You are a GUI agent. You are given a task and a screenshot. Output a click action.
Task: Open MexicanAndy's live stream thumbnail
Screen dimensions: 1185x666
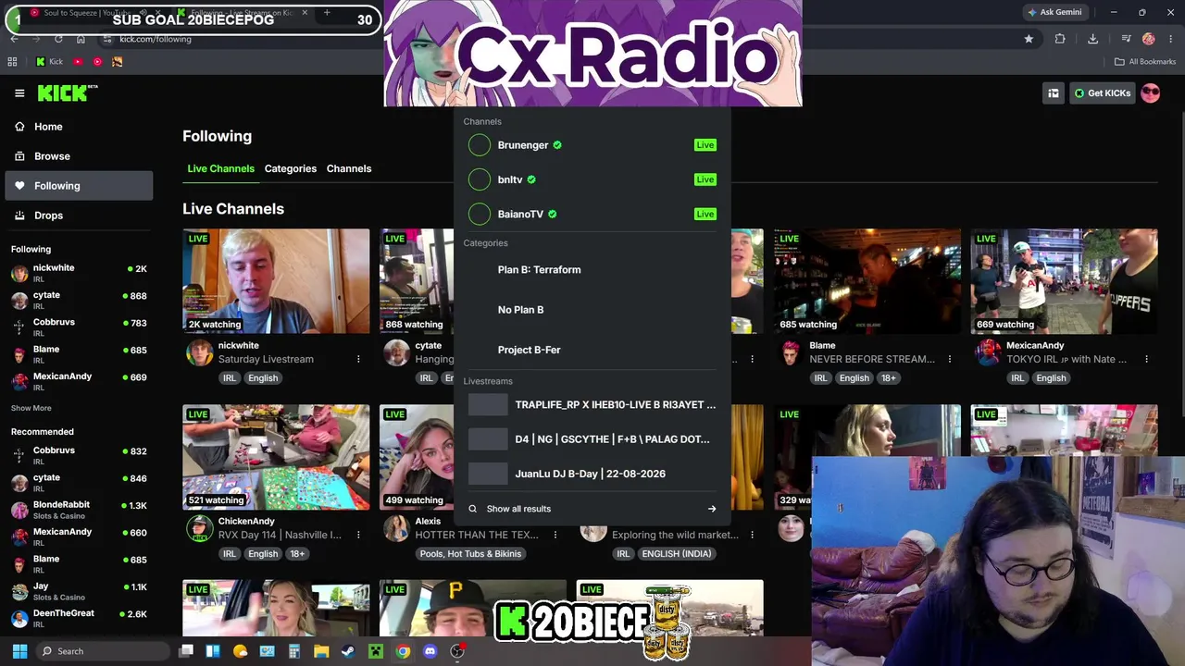tap(1064, 281)
